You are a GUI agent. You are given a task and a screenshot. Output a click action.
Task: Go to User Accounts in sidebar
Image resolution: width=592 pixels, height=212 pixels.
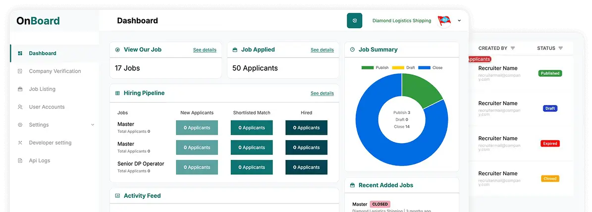tap(47, 107)
